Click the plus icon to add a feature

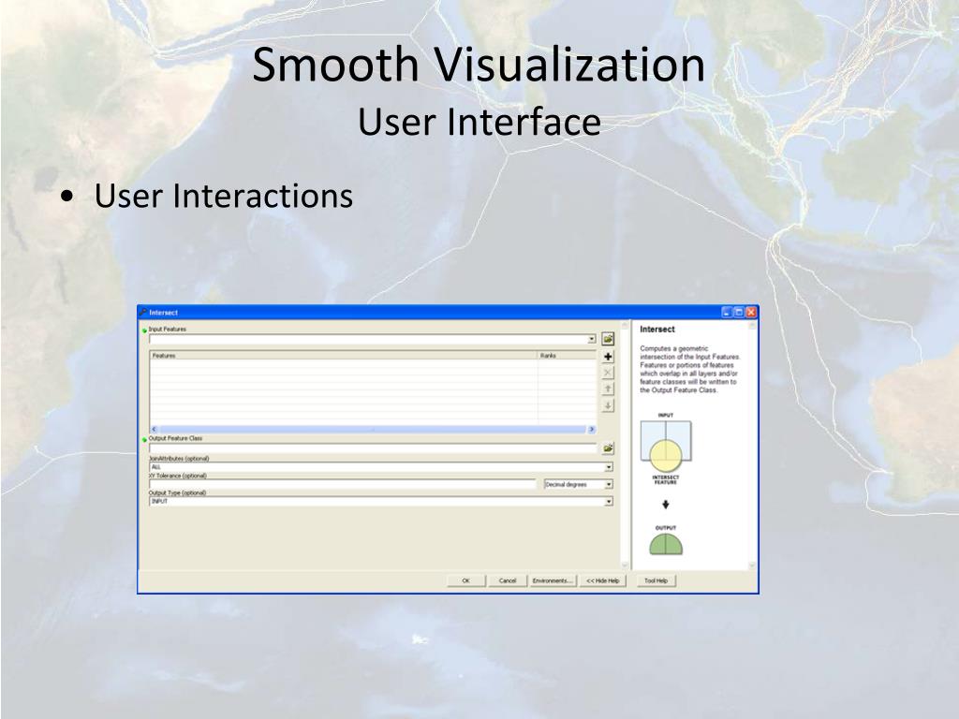coord(608,357)
